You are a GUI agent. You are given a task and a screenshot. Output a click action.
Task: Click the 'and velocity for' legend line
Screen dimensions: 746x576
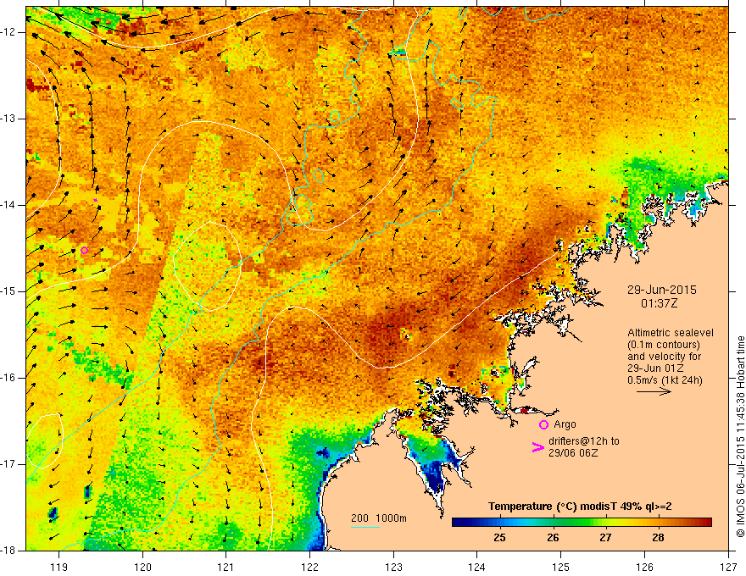tap(664, 357)
